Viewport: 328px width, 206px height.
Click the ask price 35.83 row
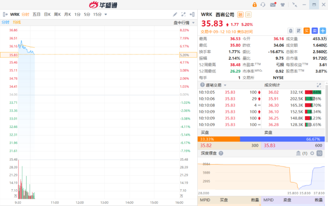pyautogui.click(x=293, y=146)
